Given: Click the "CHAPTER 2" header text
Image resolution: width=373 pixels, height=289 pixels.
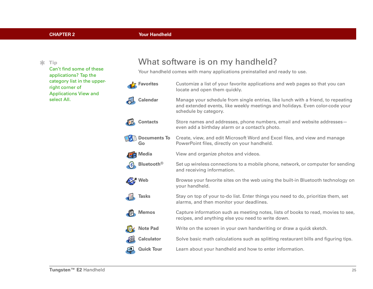Looking at the screenshot, I should point(62,34).
